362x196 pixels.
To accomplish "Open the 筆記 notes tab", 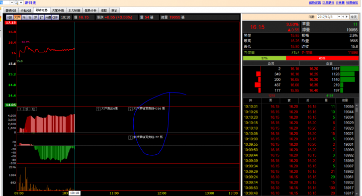I will coord(114,11).
